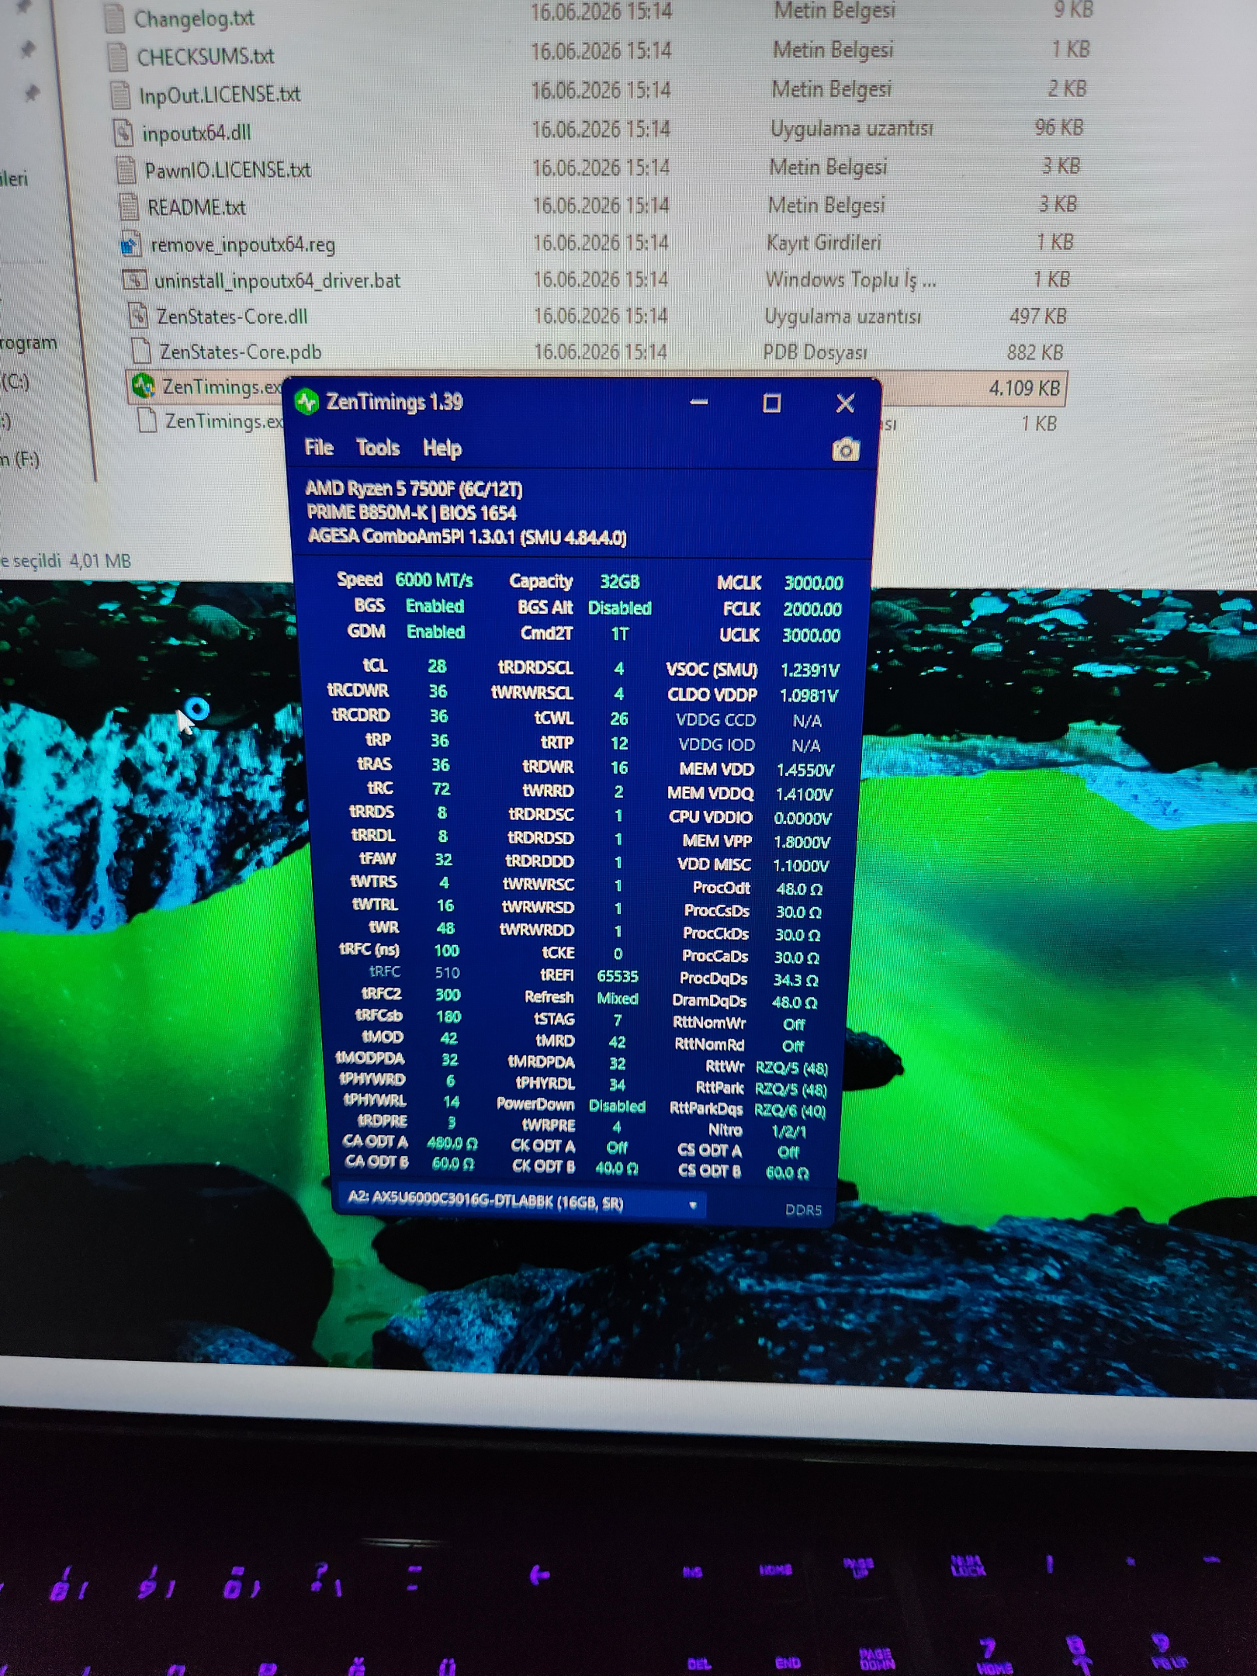Click the Cmd2T value "1T"
The width and height of the screenshot is (1257, 1676).
(x=619, y=634)
